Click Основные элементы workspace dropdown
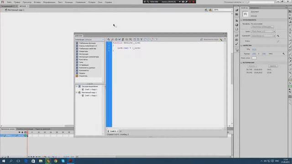292x164 pixels. point(234,2)
